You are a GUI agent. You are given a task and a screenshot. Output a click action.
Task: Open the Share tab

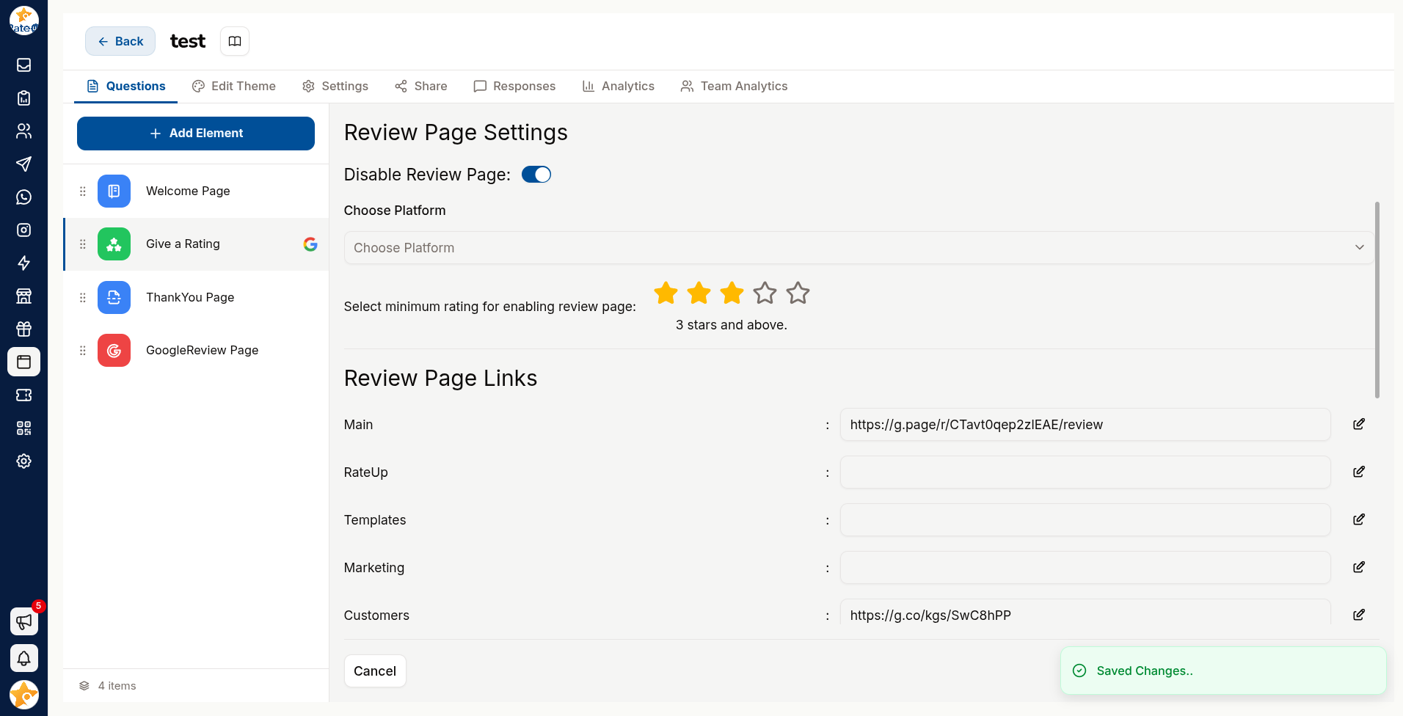coord(421,86)
